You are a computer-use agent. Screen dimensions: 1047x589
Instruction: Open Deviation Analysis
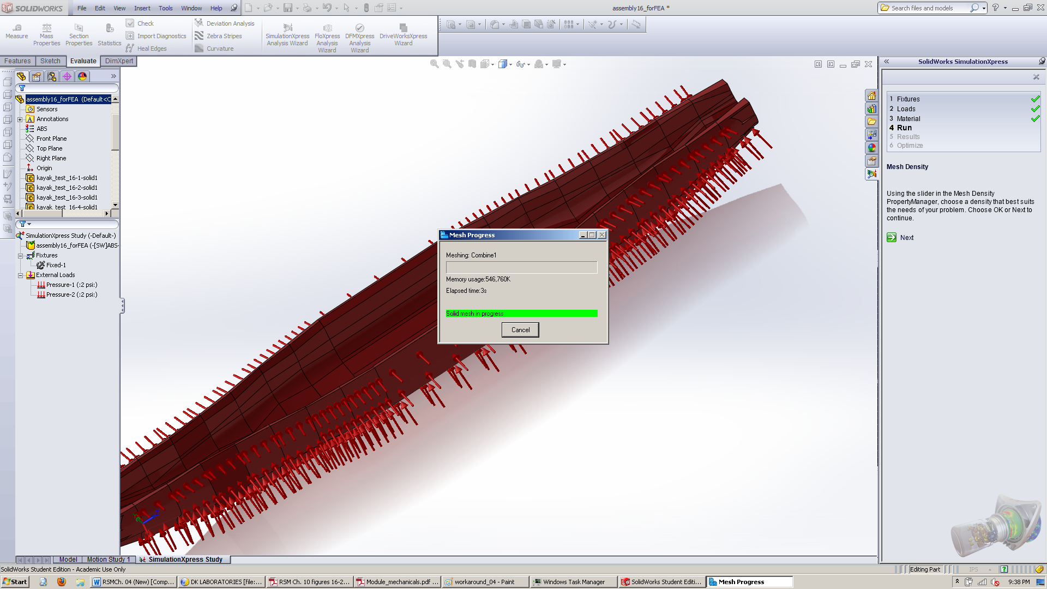(x=225, y=23)
